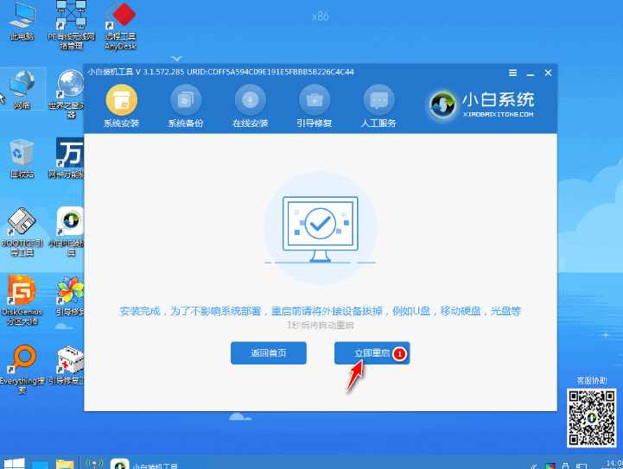Open the 在线安装 online install icon
The image size is (623, 469).
coord(250,106)
